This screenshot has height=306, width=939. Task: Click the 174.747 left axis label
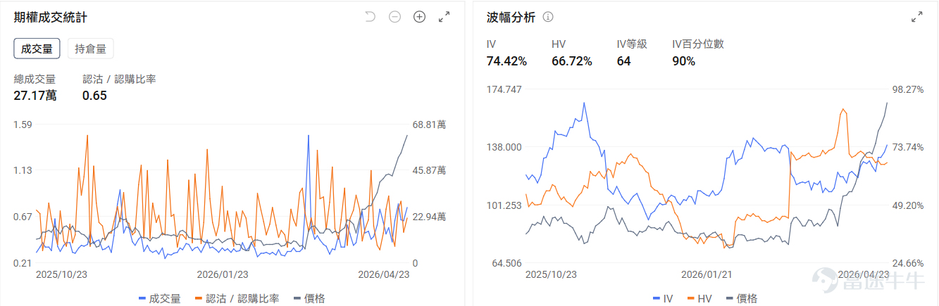[x=504, y=89]
